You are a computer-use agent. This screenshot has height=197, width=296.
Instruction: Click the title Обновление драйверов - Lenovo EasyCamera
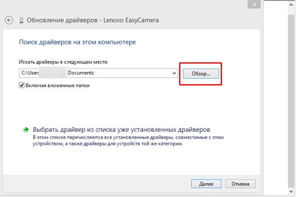(92, 20)
